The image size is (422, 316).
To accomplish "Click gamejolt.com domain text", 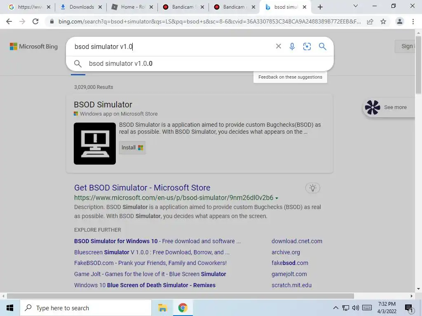I will pyautogui.click(x=289, y=274).
